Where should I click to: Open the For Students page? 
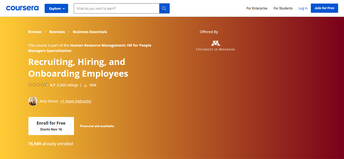pos(283,8)
